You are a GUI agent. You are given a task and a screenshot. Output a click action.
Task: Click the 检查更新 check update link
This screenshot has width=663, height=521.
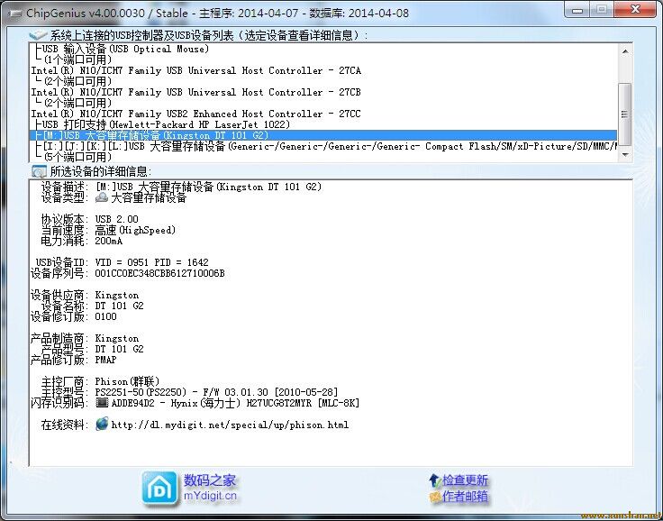(465, 480)
